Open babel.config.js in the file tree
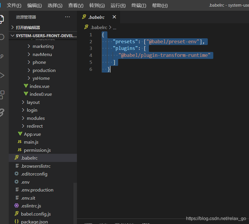The height and width of the screenshot is (224, 249). 36,214
